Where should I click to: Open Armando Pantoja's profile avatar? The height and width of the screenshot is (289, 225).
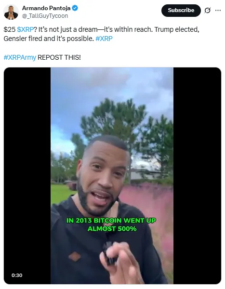pyautogui.click(x=11, y=12)
